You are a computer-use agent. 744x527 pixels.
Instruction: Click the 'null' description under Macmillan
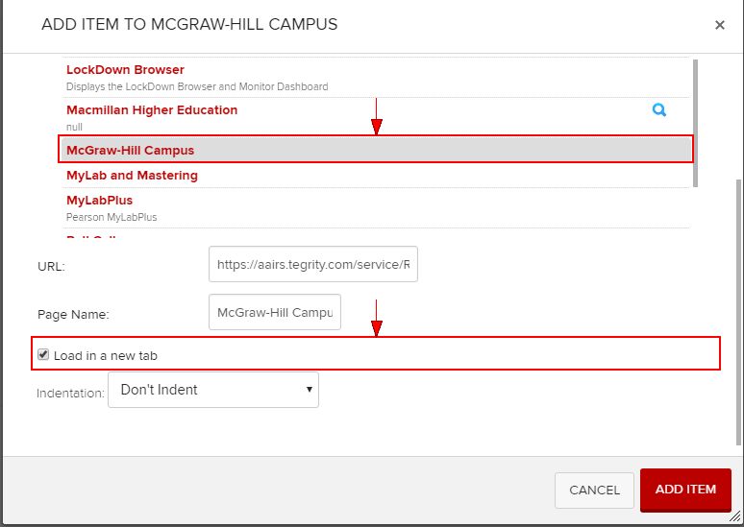coord(74,127)
